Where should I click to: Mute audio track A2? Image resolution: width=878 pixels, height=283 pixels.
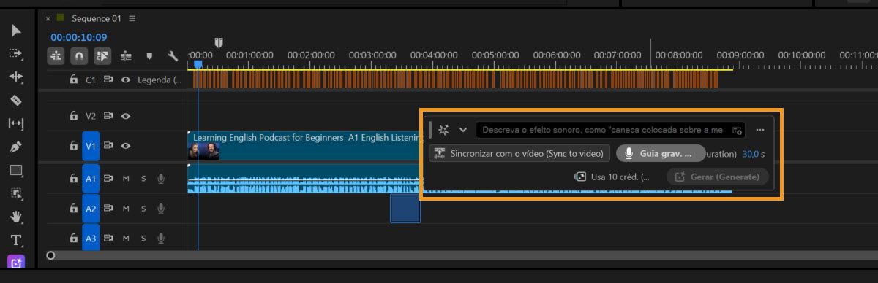coord(126,209)
